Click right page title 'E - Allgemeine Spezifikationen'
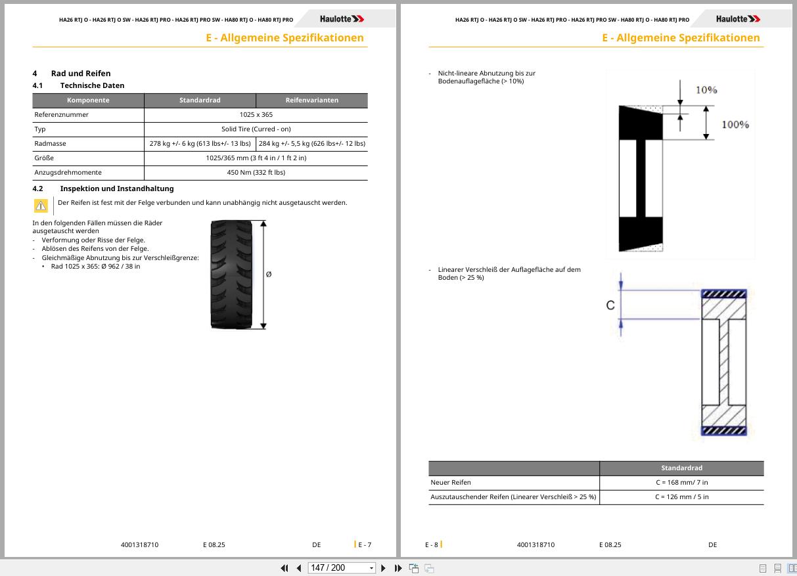The width and height of the screenshot is (797, 576). pos(681,37)
